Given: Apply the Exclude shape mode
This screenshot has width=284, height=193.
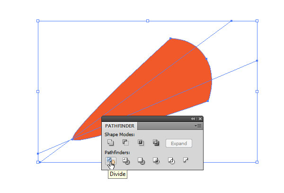Looking at the screenshot, I should click(x=156, y=143).
